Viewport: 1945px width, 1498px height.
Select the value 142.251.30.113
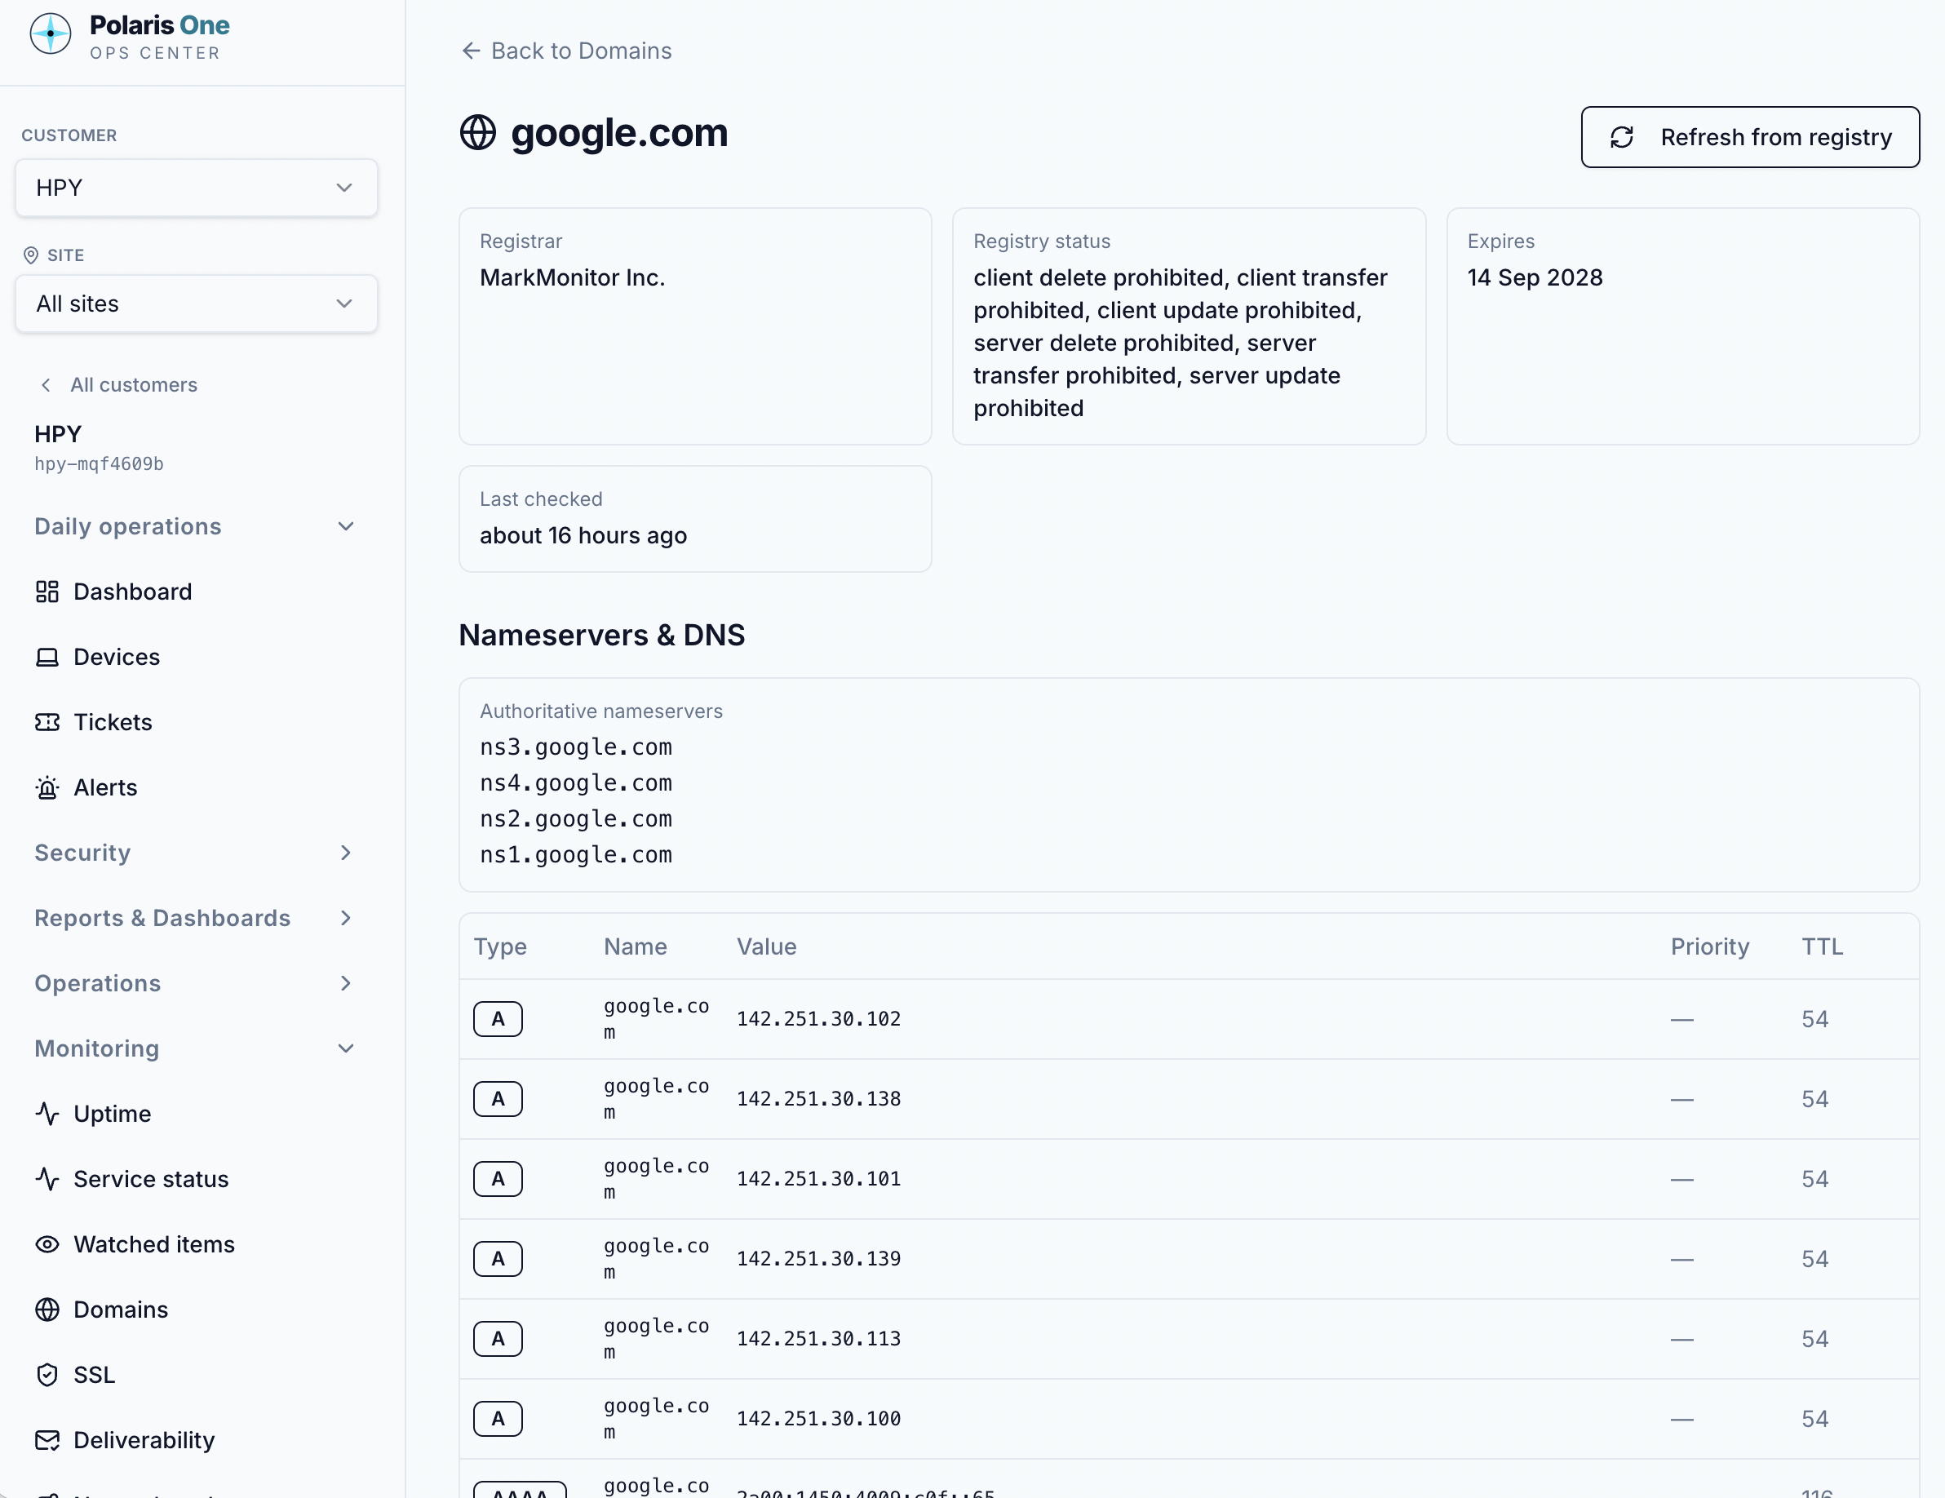[x=818, y=1339]
